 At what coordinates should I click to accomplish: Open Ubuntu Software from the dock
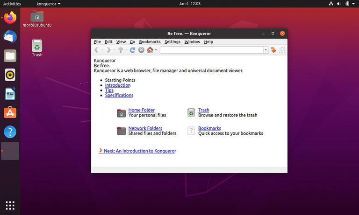(10, 112)
